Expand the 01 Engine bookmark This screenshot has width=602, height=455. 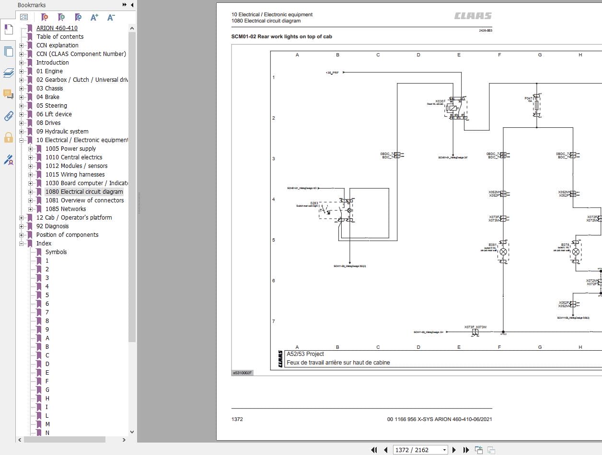(21, 71)
